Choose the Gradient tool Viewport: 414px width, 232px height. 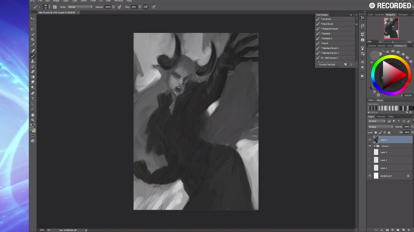pos(33,77)
